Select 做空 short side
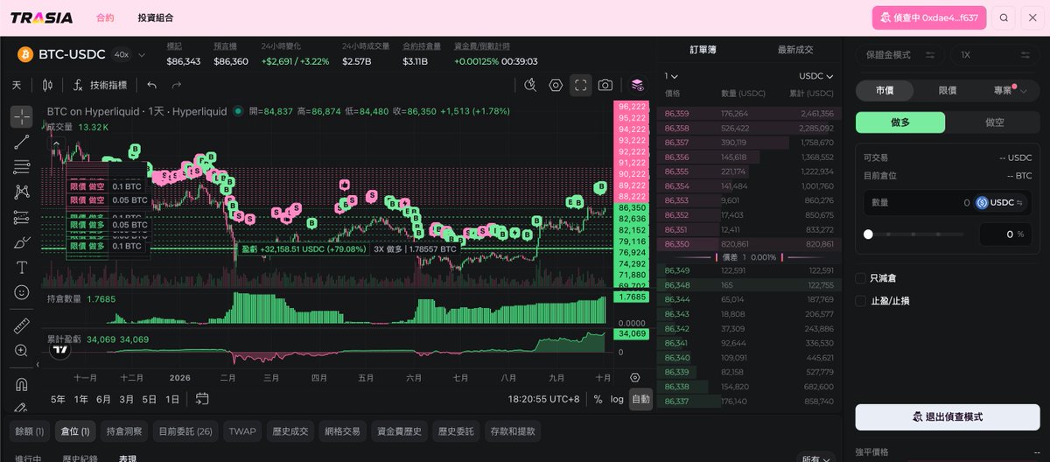 coord(994,122)
